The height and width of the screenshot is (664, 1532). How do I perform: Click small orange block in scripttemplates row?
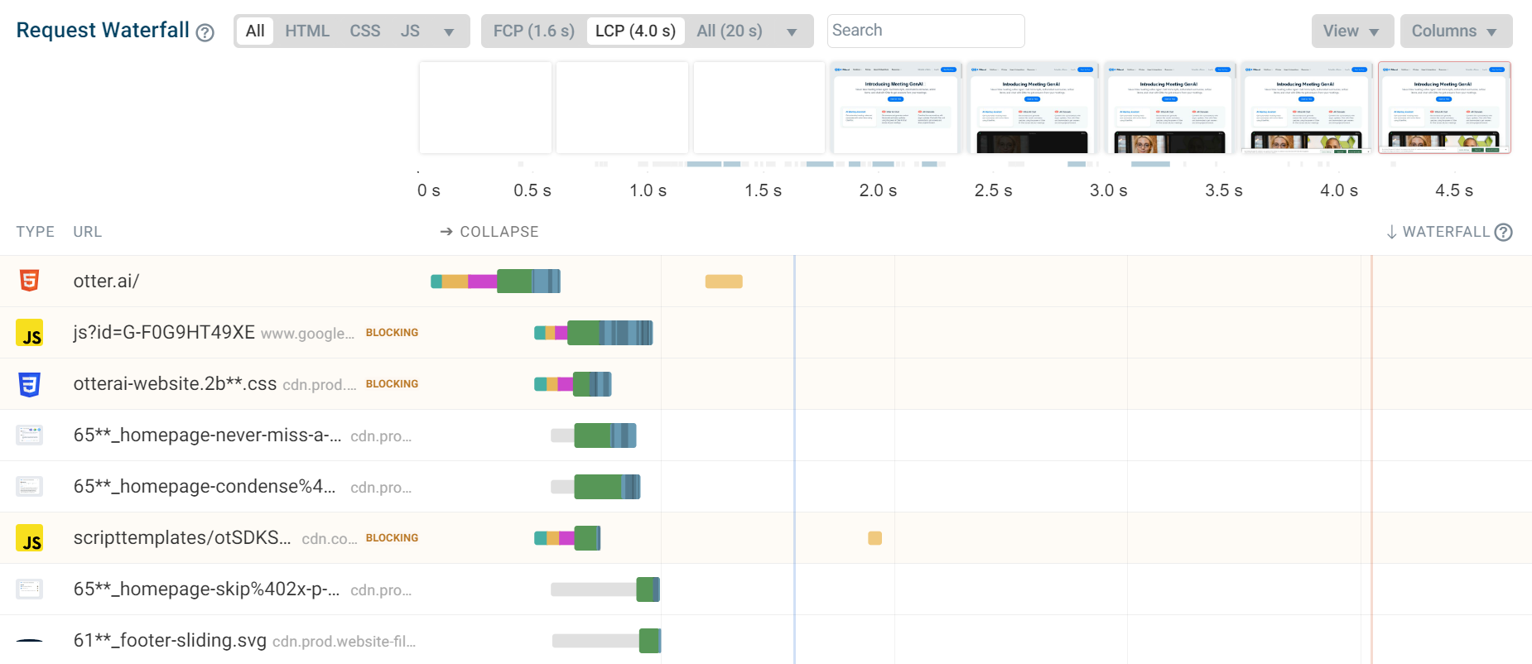click(x=874, y=538)
